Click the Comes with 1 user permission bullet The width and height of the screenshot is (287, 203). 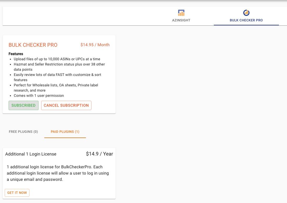click(x=39, y=95)
